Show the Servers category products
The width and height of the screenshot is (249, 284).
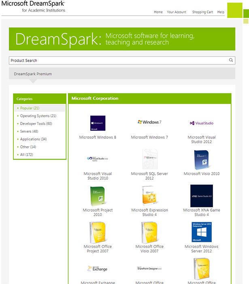(29, 131)
